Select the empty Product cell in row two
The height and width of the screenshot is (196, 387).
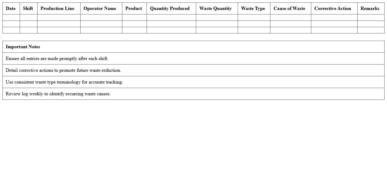134,24
